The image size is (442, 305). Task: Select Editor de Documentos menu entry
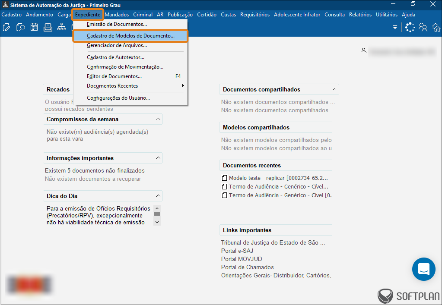pyautogui.click(x=130, y=76)
